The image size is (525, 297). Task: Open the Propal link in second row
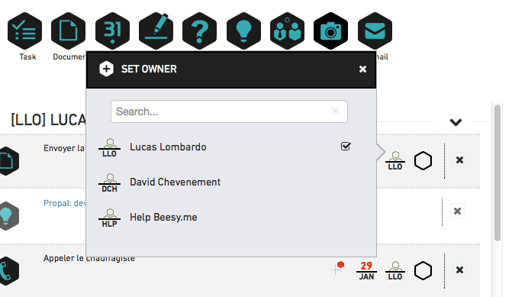click(65, 203)
